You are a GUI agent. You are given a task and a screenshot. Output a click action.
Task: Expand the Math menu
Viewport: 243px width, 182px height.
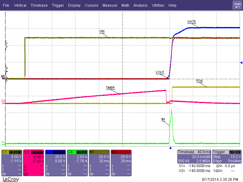[125, 5]
